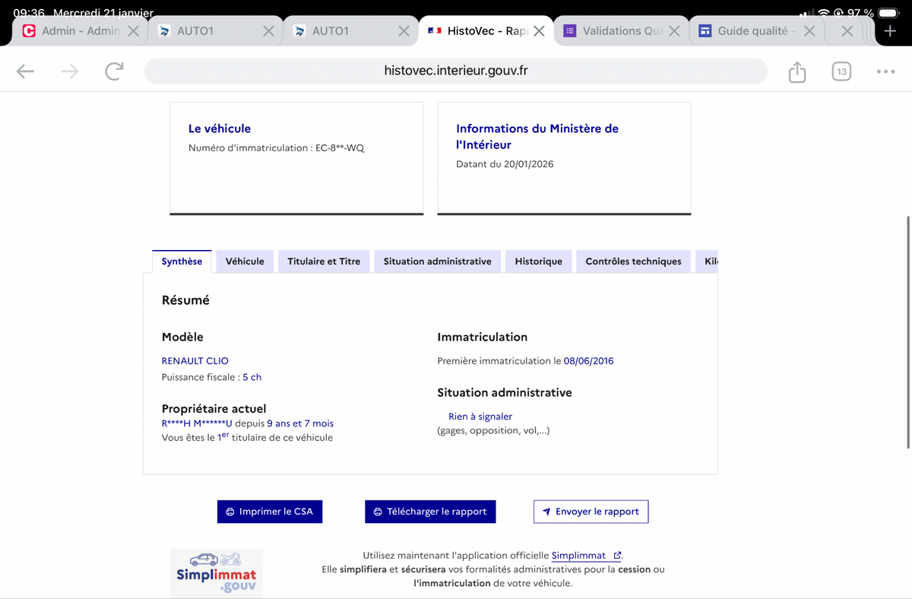Click the registration number EC-8**-WQ text

(x=340, y=147)
